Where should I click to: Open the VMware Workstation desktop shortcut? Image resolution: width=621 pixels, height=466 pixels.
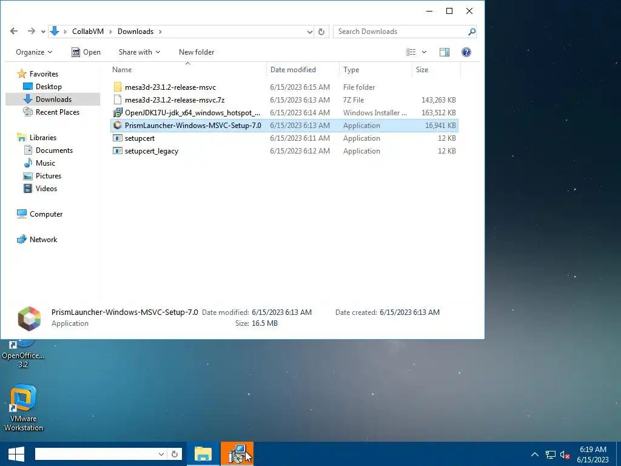pyautogui.click(x=24, y=408)
